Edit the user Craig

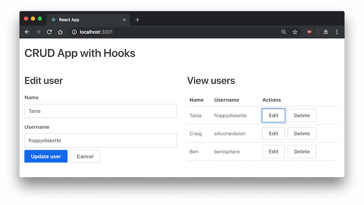[273, 134]
